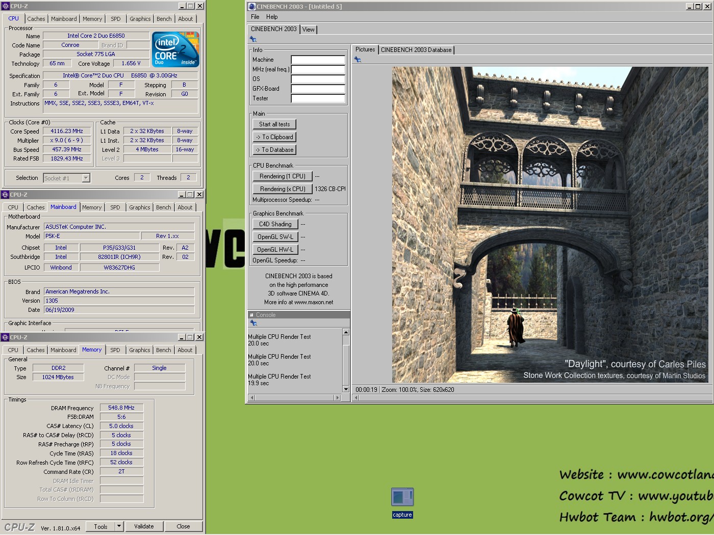Click the Console header collapse icon
This screenshot has height=535, width=714.
click(251, 315)
